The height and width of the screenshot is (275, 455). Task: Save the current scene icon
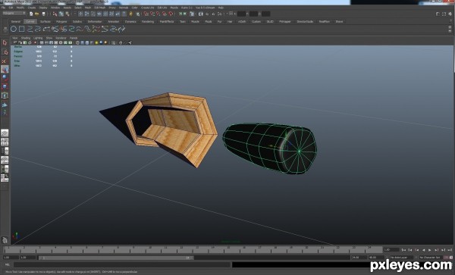tap(43, 14)
